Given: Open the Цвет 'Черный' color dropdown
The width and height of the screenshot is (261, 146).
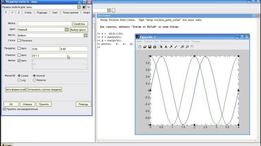Looking at the screenshot, I should (66, 30).
